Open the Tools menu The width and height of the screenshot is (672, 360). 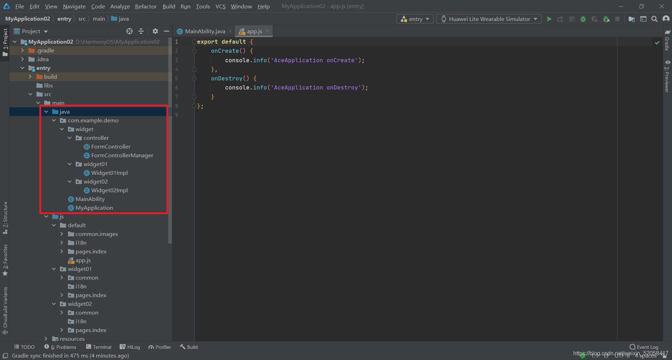[203, 6]
